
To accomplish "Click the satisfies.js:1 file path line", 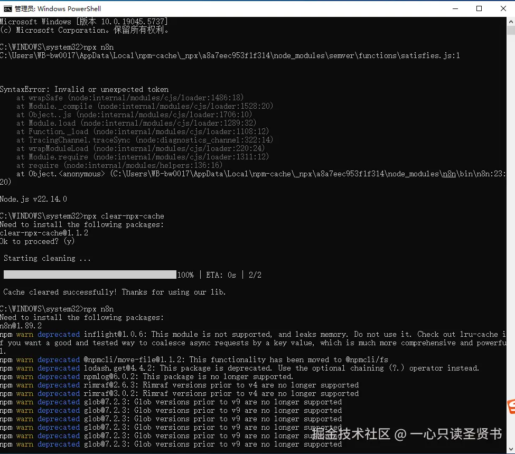I will pos(230,55).
